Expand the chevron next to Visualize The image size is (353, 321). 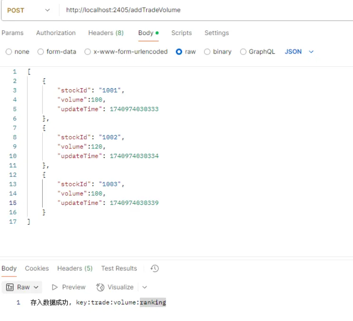tap(145, 287)
